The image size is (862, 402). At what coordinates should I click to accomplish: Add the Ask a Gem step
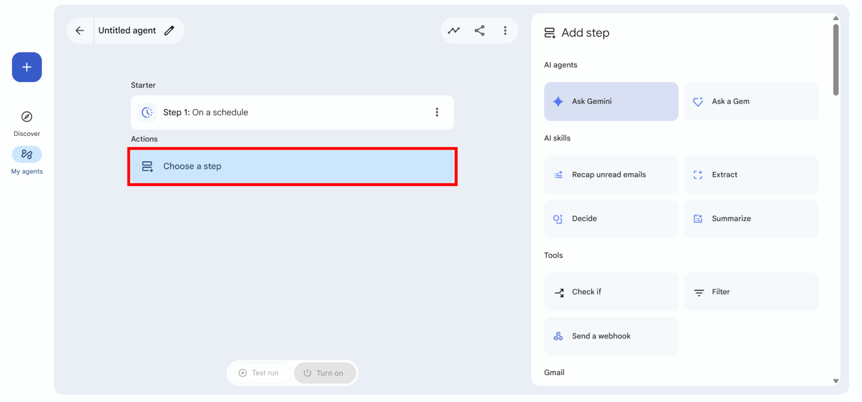750,101
